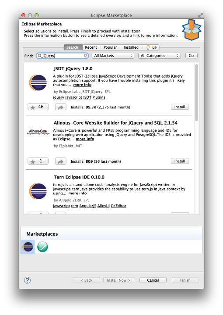Switch to the Popular tab
The height and width of the screenshot is (315, 223).
(x=110, y=47)
